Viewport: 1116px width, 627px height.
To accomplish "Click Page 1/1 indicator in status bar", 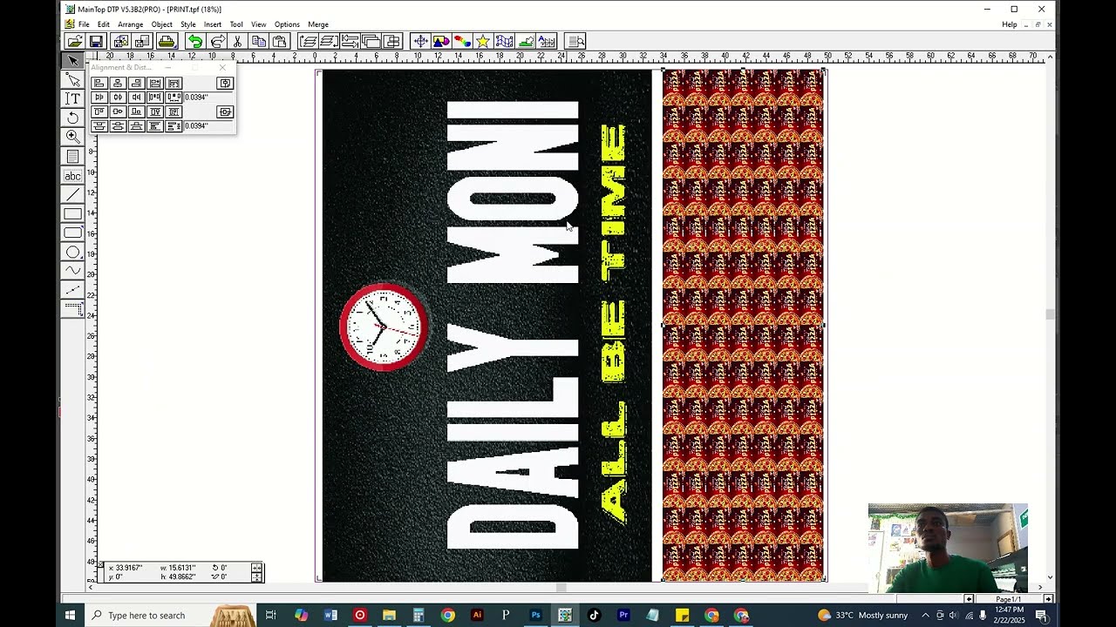I will tap(1008, 599).
